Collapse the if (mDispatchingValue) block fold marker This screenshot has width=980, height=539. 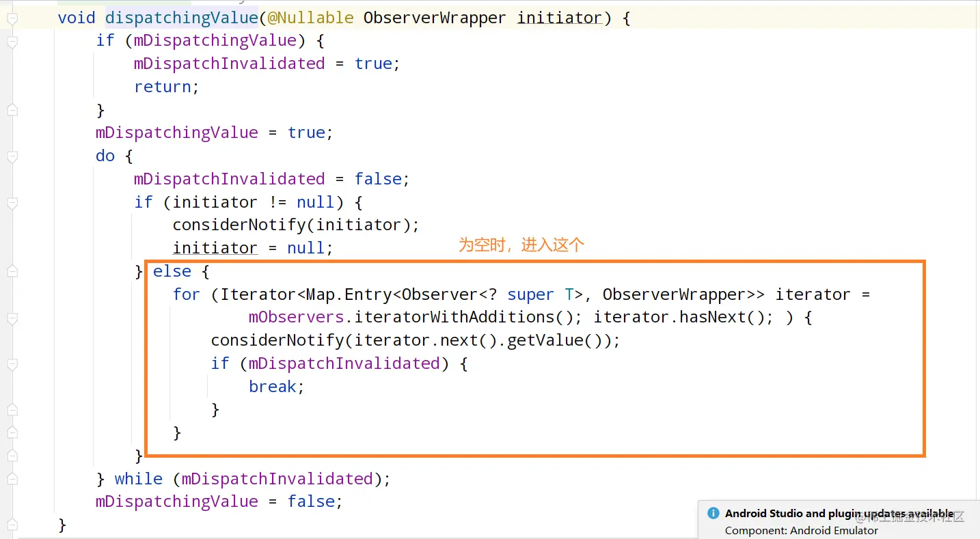12,42
